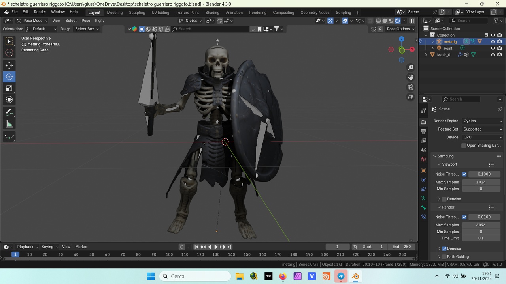The width and height of the screenshot is (506, 284).
Task: Activate the Measure tool
Action: pos(9,124)
